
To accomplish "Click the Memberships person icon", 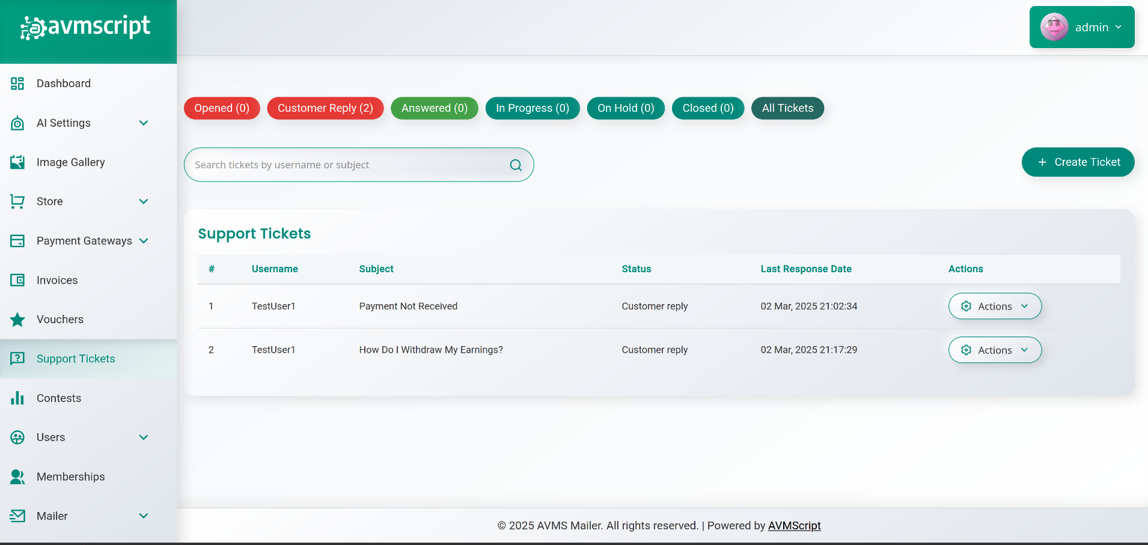I will 17,476.
